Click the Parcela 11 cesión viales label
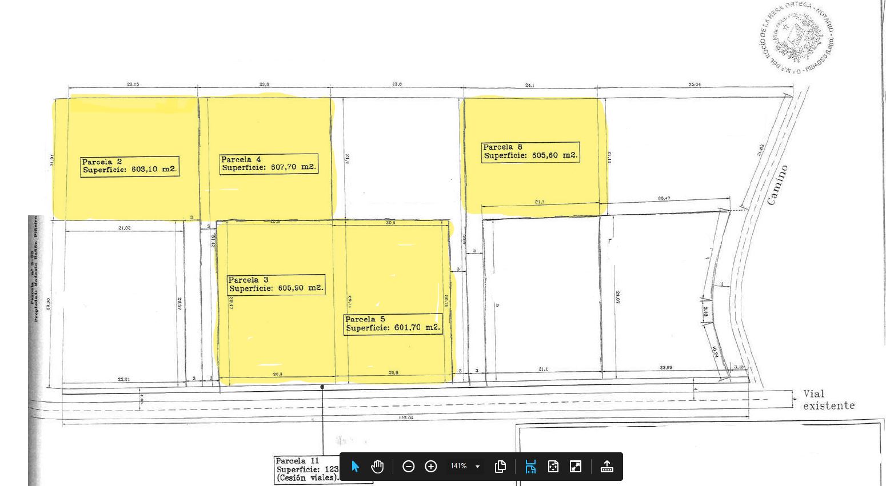 pos(306,469)
